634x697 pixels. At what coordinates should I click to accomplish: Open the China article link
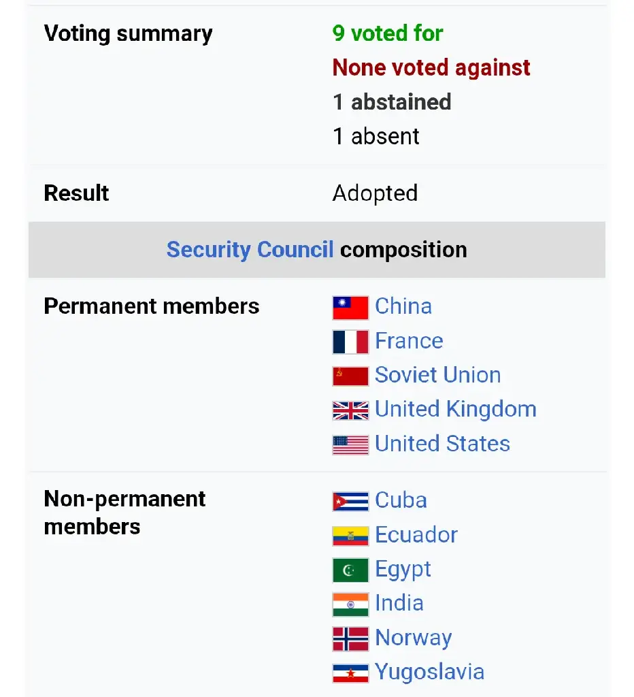[403, 306]
